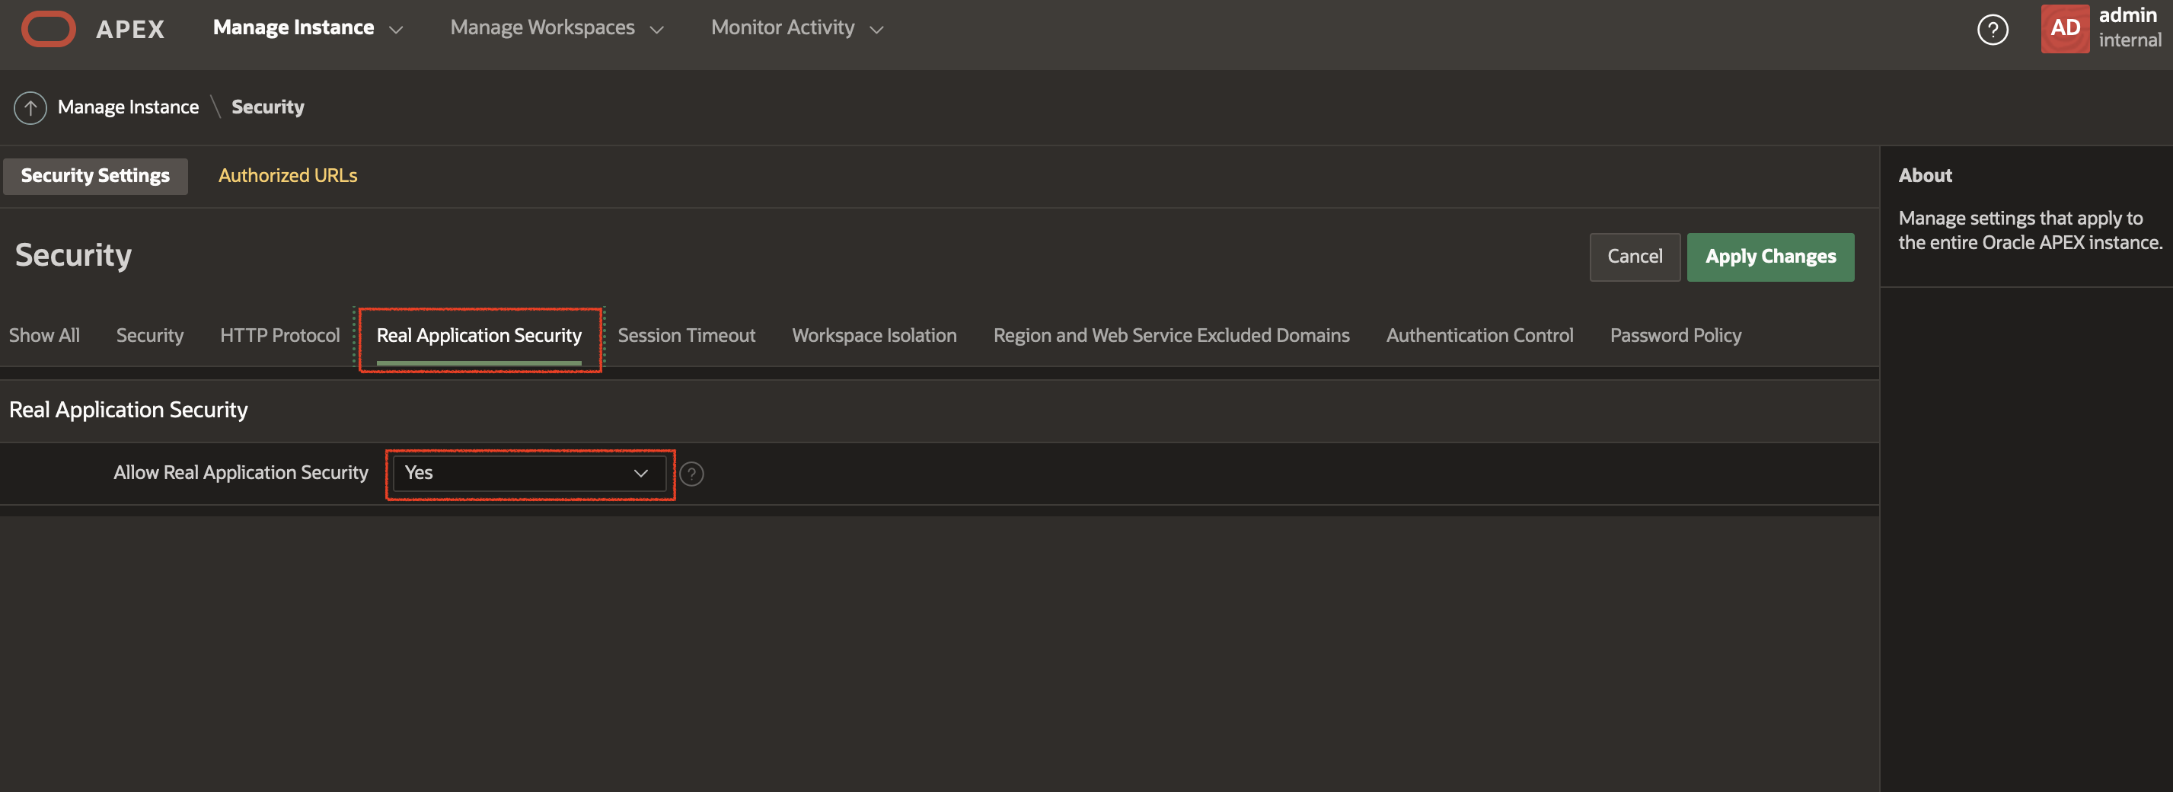Switch to the Workspace Isolation tab
The image size is (2173, 792).
click(x=874, y=335)
